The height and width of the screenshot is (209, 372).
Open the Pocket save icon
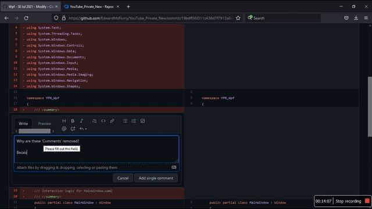point(346,18)
